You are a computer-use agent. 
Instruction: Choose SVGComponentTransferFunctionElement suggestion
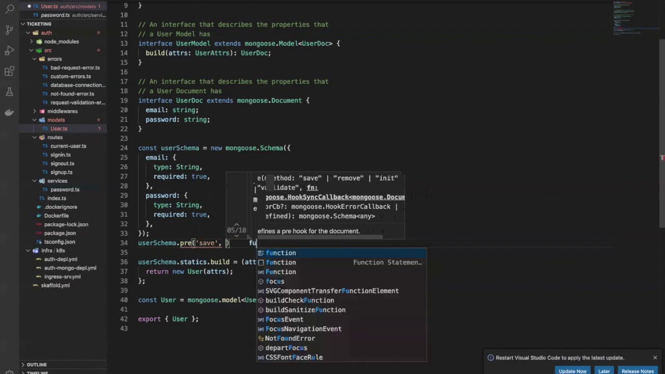pos(341,291)
